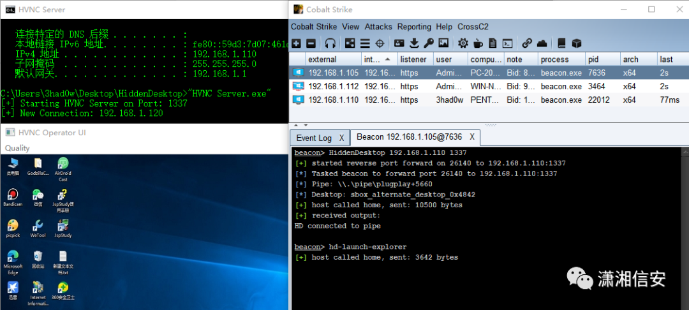This screenshot has width=689, height=310.
Task: Expand the panel using the divider down arrow
Action: tap(306, 125)
